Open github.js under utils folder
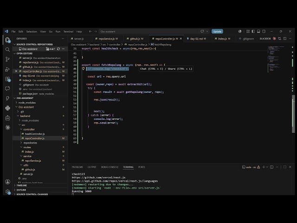This screenshot has width=297, height=223. coord(30,170)
